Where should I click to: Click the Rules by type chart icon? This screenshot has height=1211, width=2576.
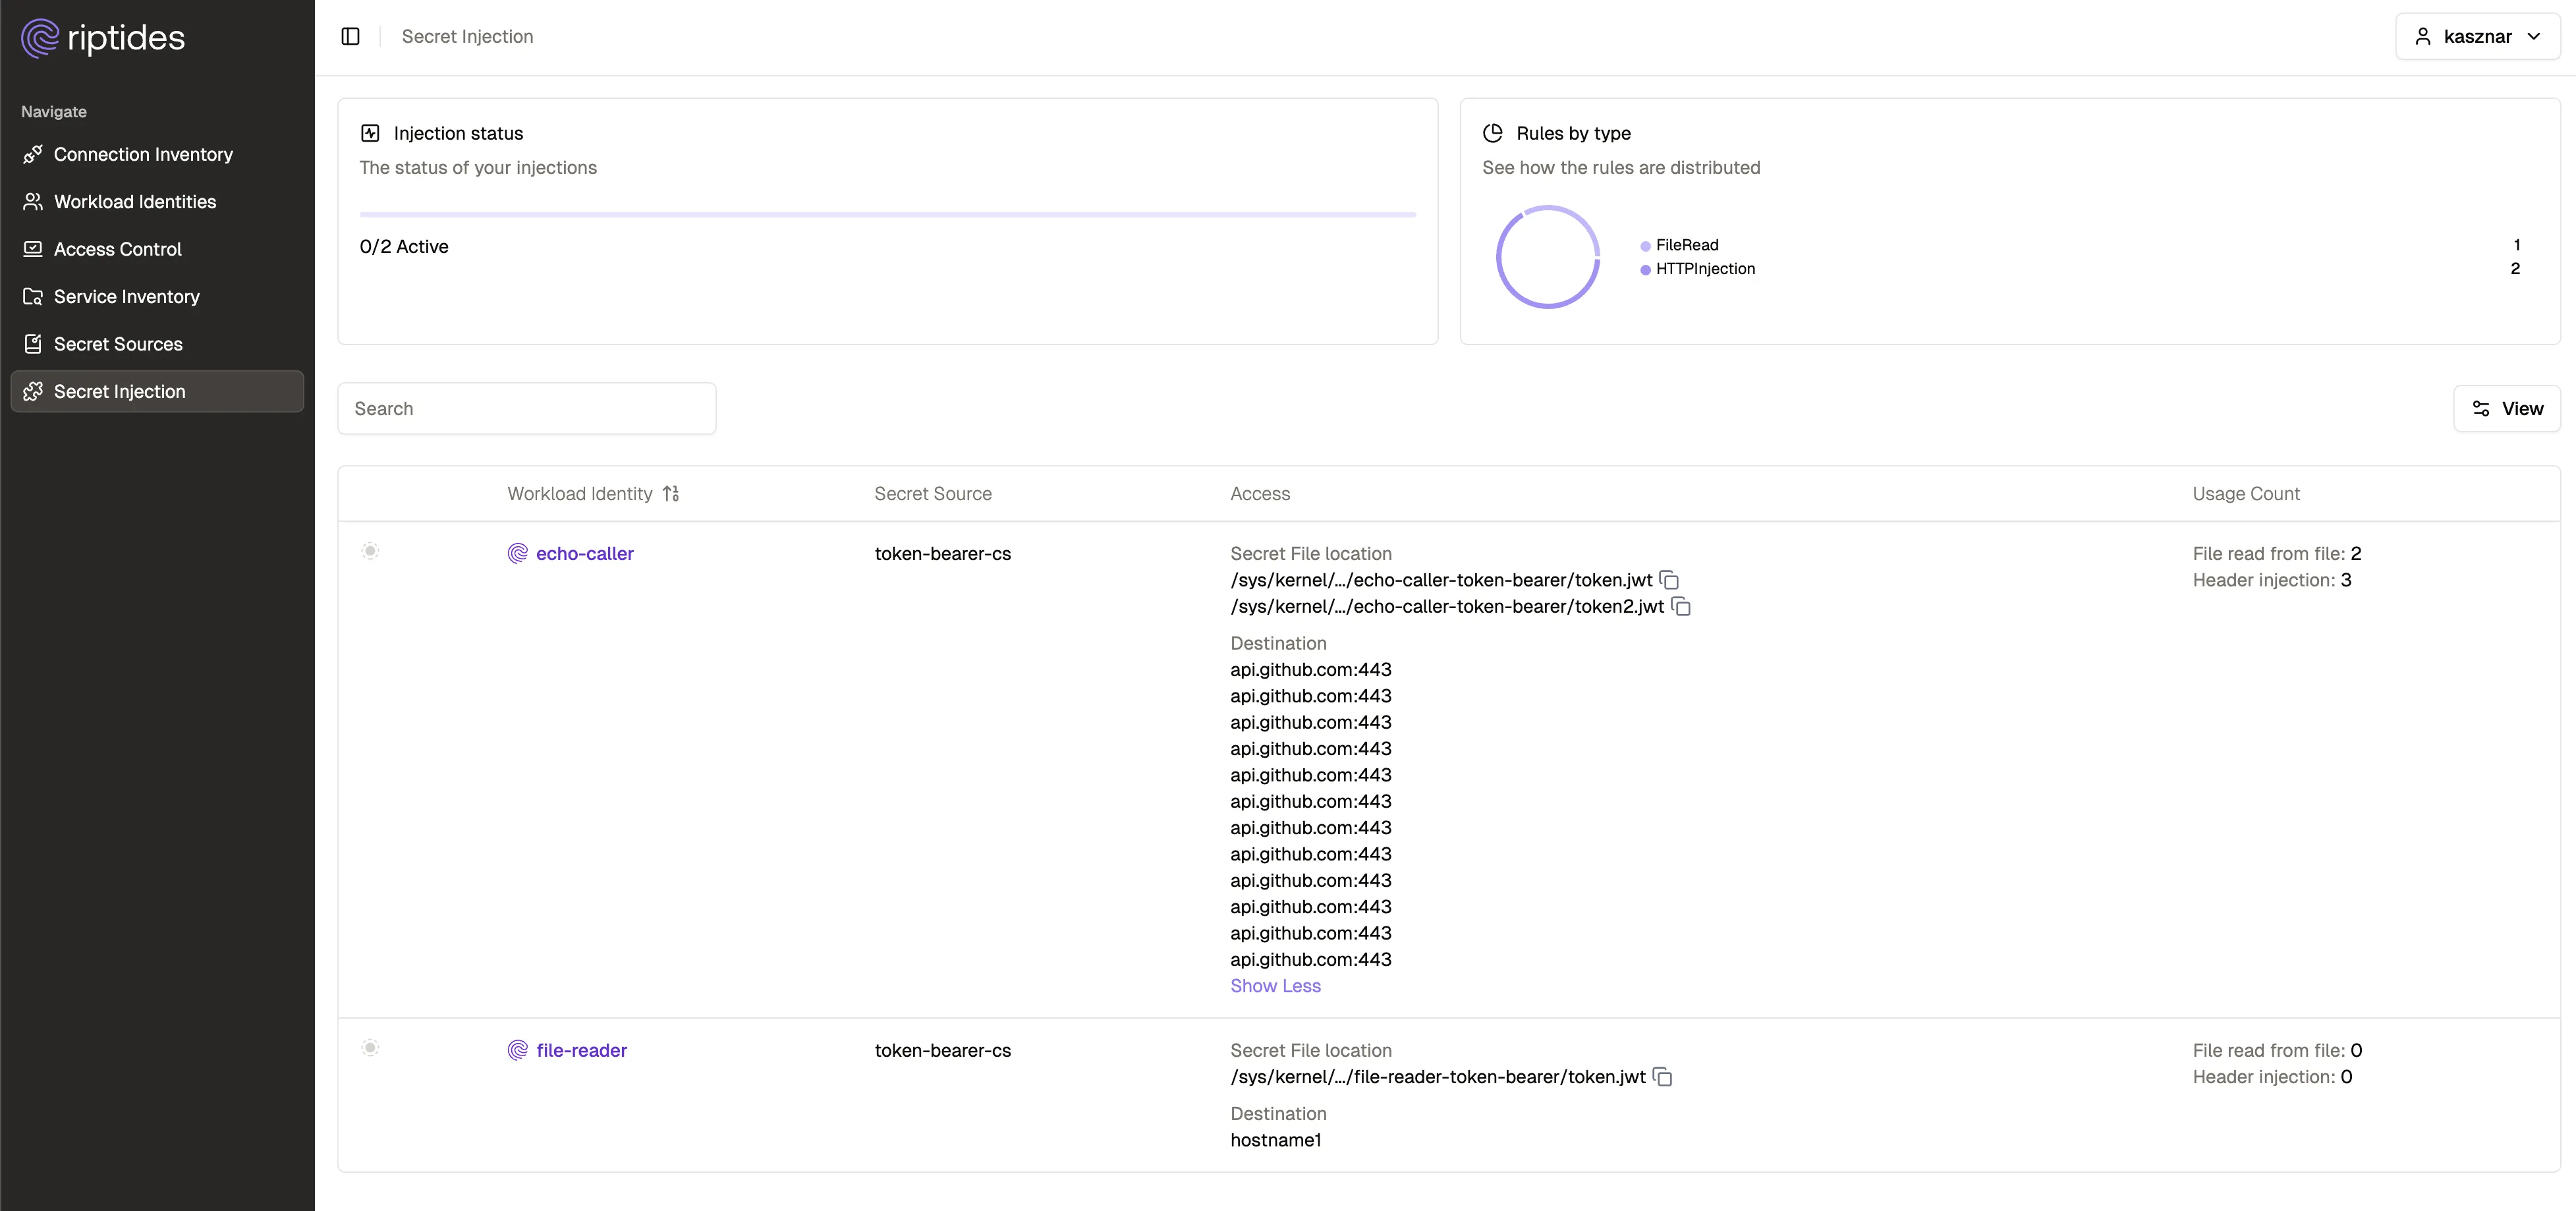coord(1493,133)
